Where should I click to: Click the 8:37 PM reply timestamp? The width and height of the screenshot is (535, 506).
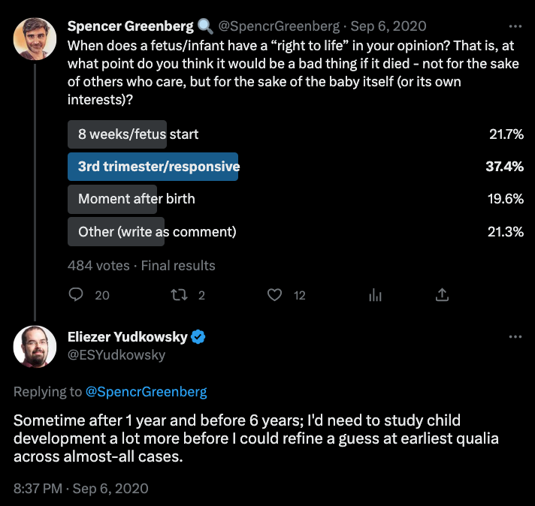80,488
